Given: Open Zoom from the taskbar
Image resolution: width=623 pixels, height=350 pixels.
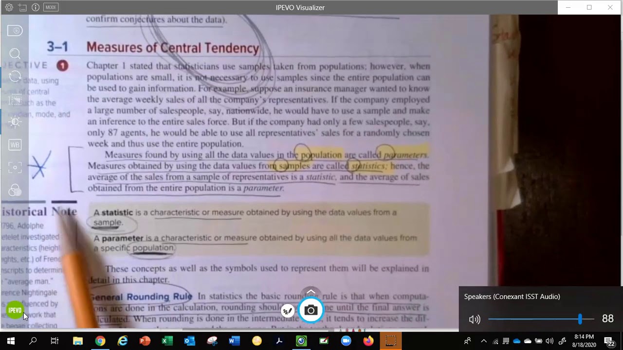Looking at the screenshot, I should click(346, 341).
